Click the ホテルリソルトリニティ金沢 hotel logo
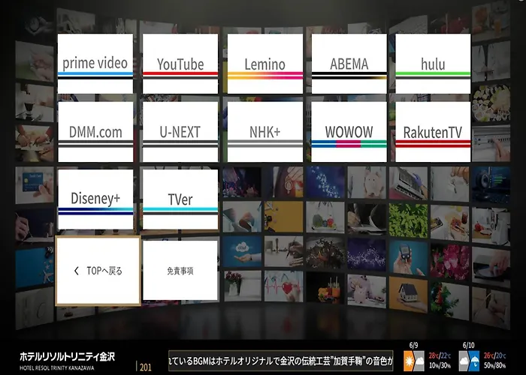526x375 pixels. [67, 356]
